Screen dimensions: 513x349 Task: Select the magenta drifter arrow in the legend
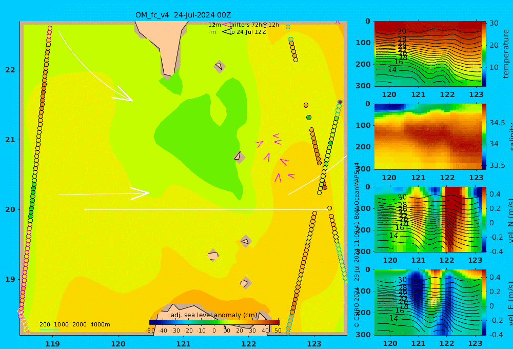(x=226, y=25)
